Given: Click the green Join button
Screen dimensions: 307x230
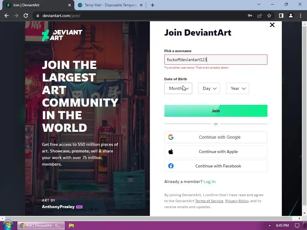Looking at the screenshot, I should point(216,111).
